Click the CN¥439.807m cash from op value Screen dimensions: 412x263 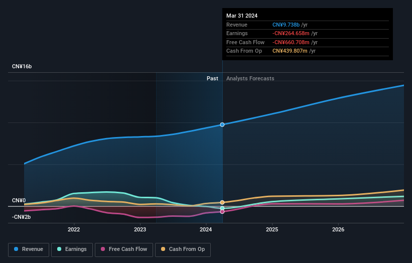[x=290, y=51]
